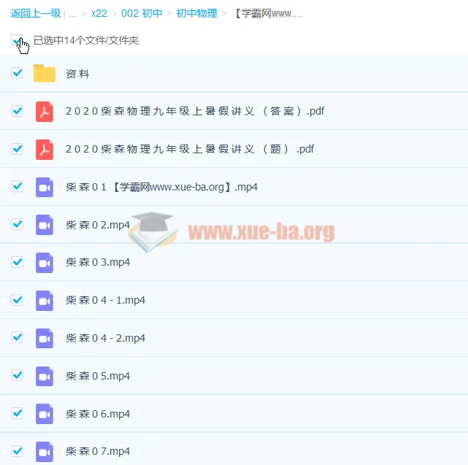Open the 资料 folder name
Image resolution: width=468 pixels, height=465 pixels.
[77, 74]
